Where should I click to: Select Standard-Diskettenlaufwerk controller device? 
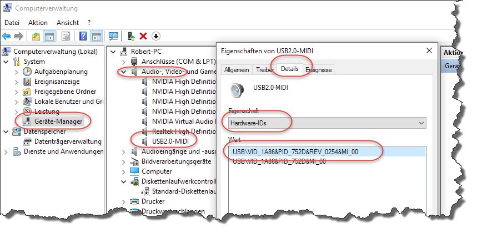click(x=184, y=191)
